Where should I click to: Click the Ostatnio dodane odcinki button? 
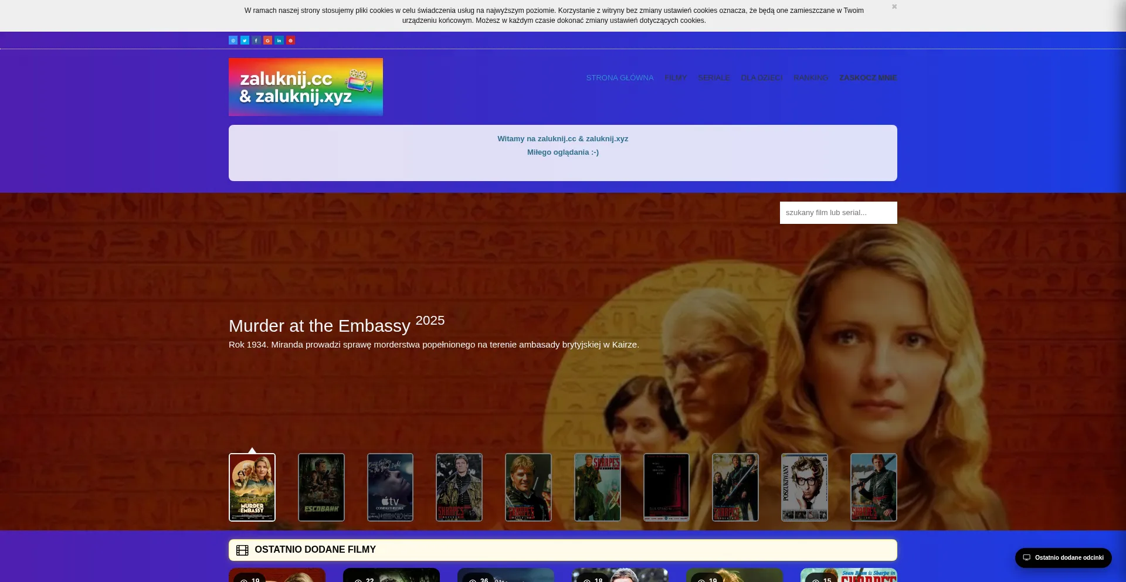(x=1063, y=558)
